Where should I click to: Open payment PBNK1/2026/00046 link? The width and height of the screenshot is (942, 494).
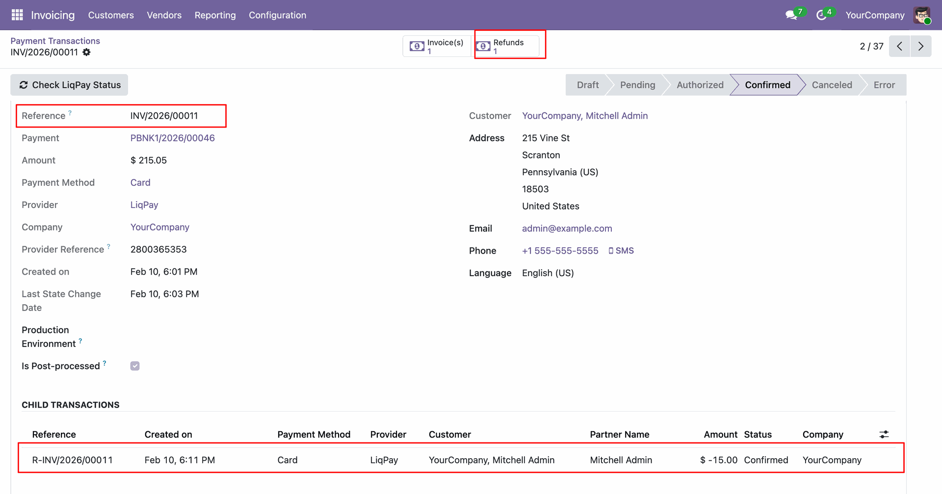pyautogui.click(x=172, y=138)
